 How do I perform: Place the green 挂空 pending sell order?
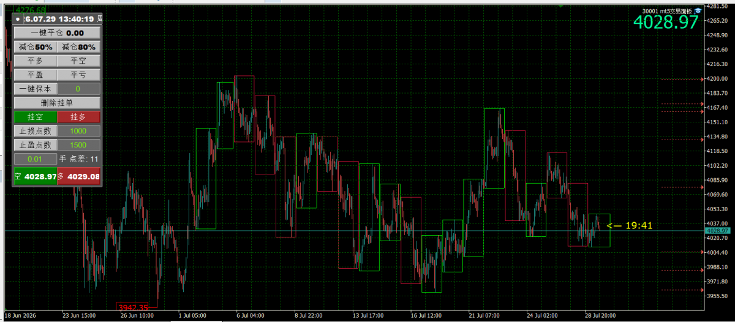(36, 117)
